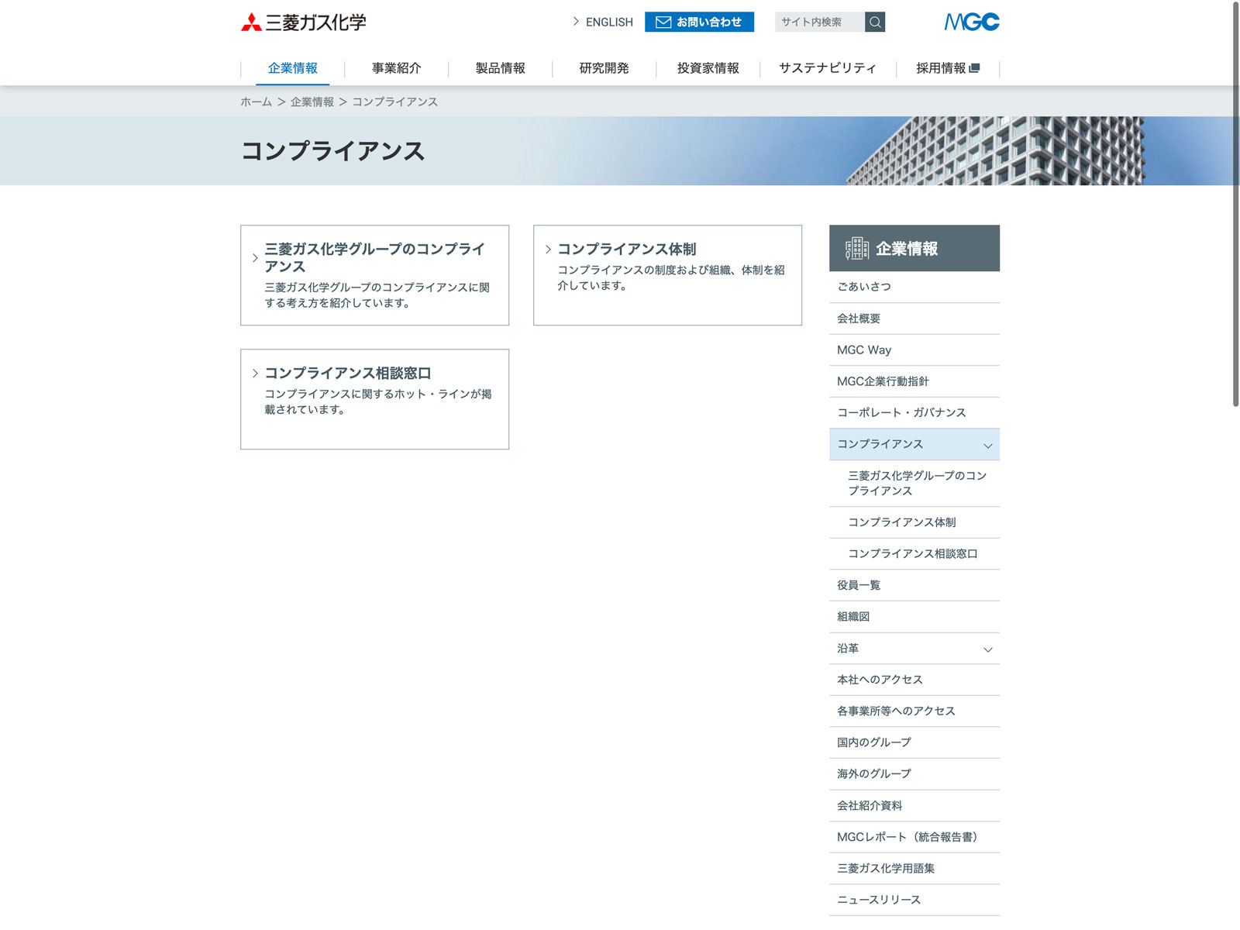Expand the 沿革 sidebar section
The image size is (1240, 930).
coord(987,649)
